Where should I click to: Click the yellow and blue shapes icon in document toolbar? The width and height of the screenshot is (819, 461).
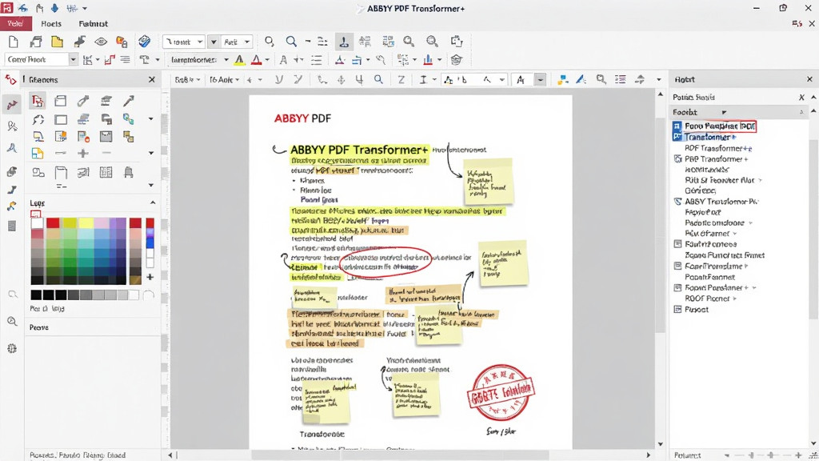tap(562, 79)
